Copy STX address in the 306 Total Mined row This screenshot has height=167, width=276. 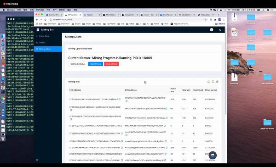pos(71,110)
